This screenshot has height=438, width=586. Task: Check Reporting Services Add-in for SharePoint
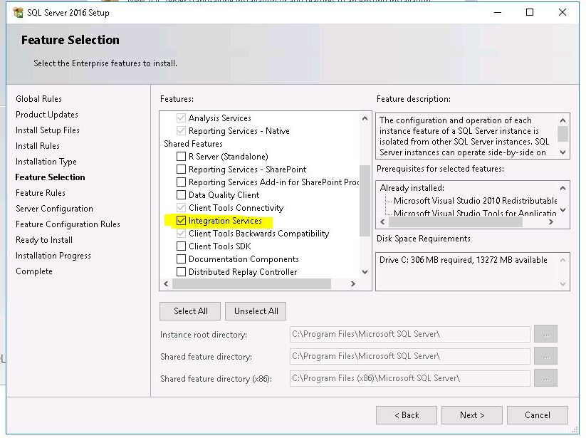(181, 182)
